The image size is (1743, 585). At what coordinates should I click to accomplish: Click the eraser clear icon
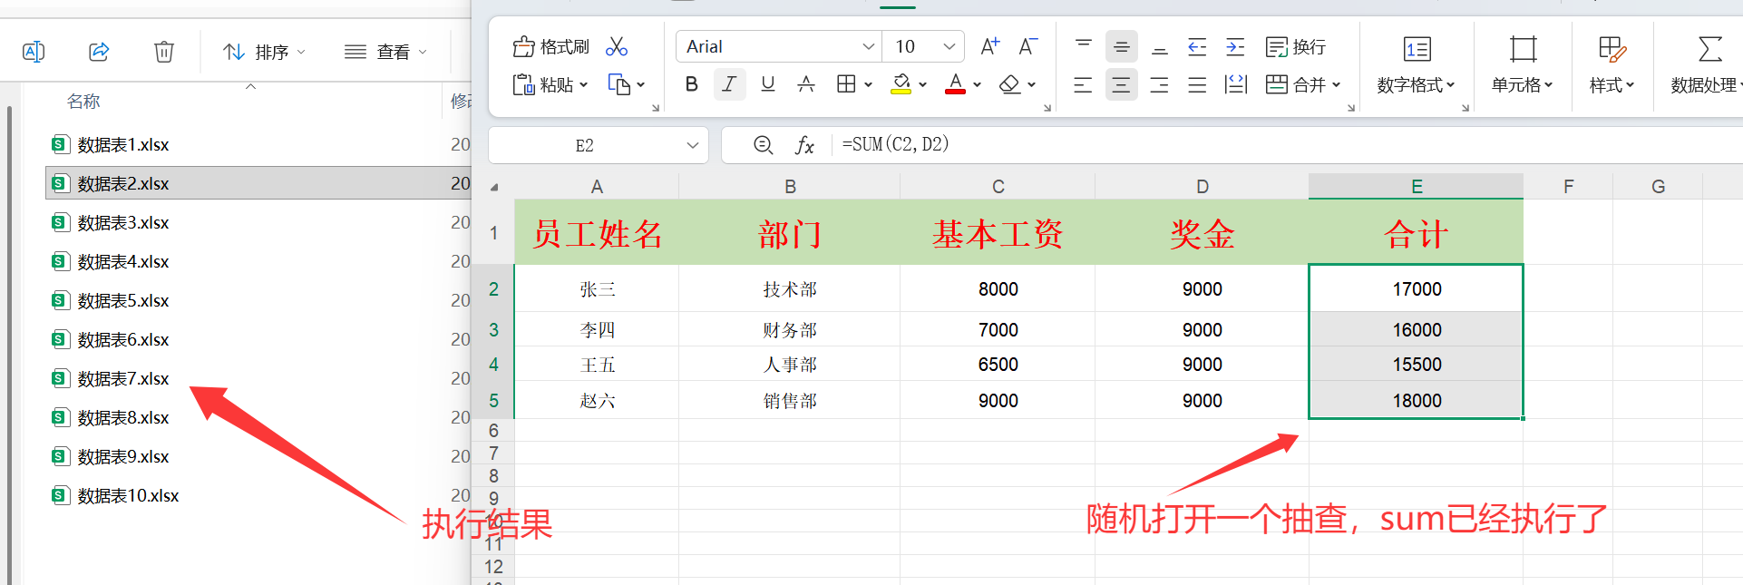[1009, 84]
